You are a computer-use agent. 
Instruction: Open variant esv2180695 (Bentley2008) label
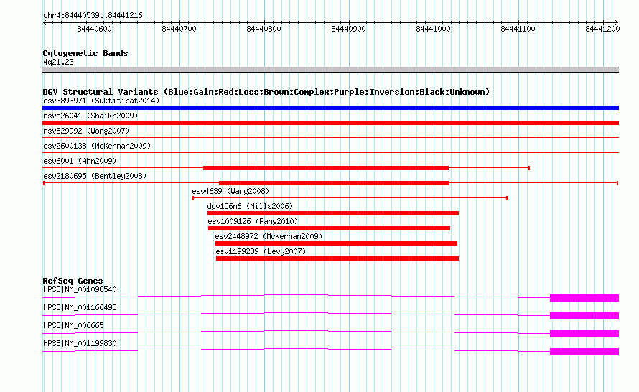[x=95, y=176]
